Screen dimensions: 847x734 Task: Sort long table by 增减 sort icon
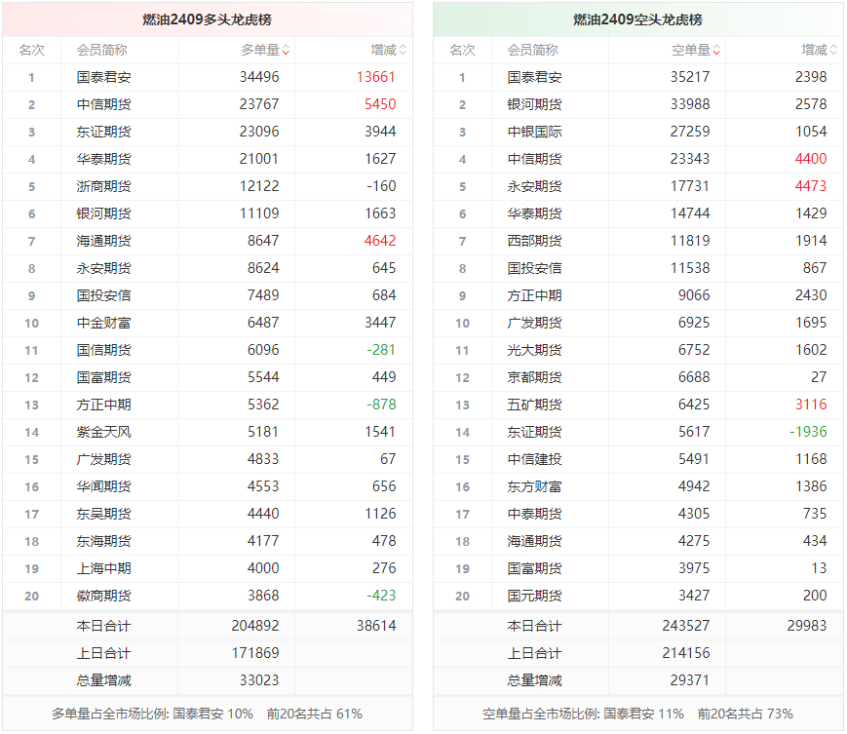coord(403,51)
